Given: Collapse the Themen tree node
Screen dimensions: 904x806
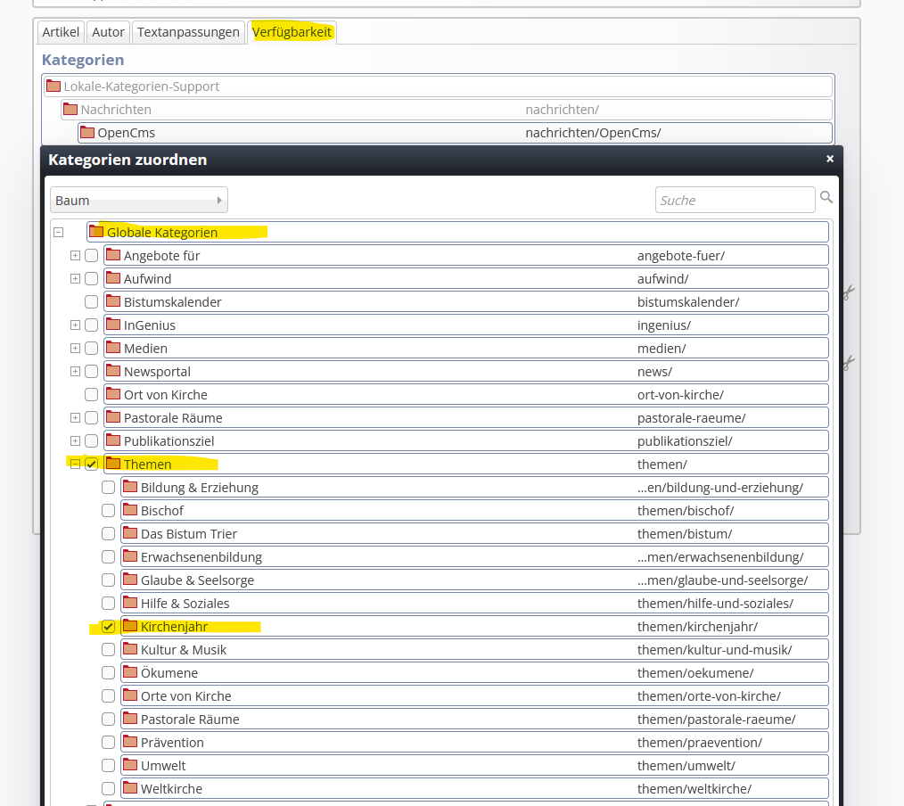Looking at the screenshot, I should 75,465.
